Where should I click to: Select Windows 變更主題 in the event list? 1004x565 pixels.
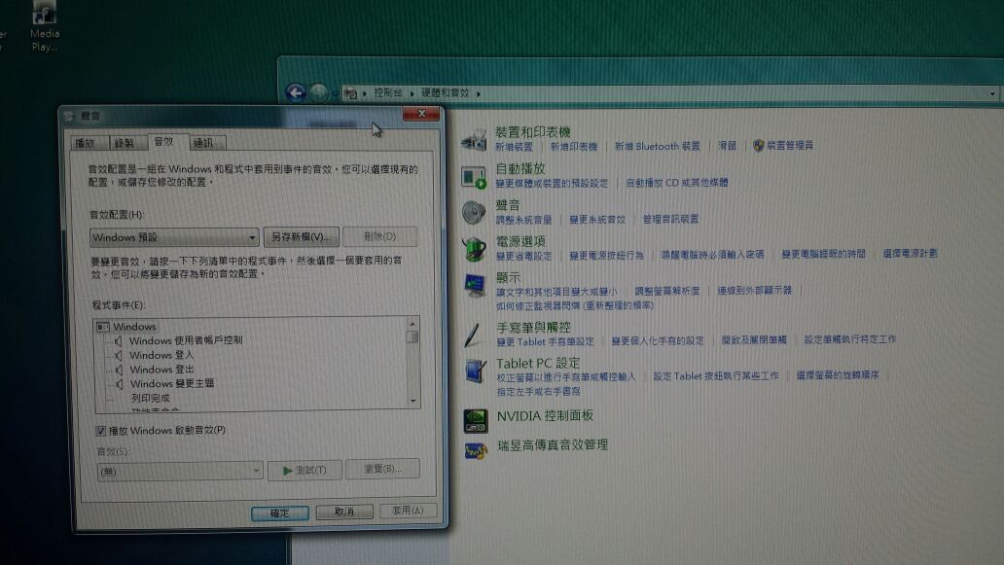click(x=172, y=384)
